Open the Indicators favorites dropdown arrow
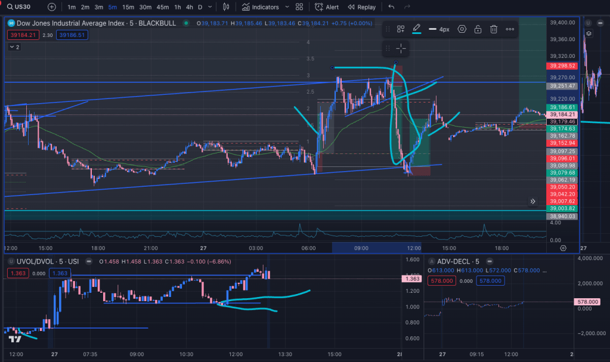The width and height of the screenshot is (610, 362). click(x=286, y=7)
